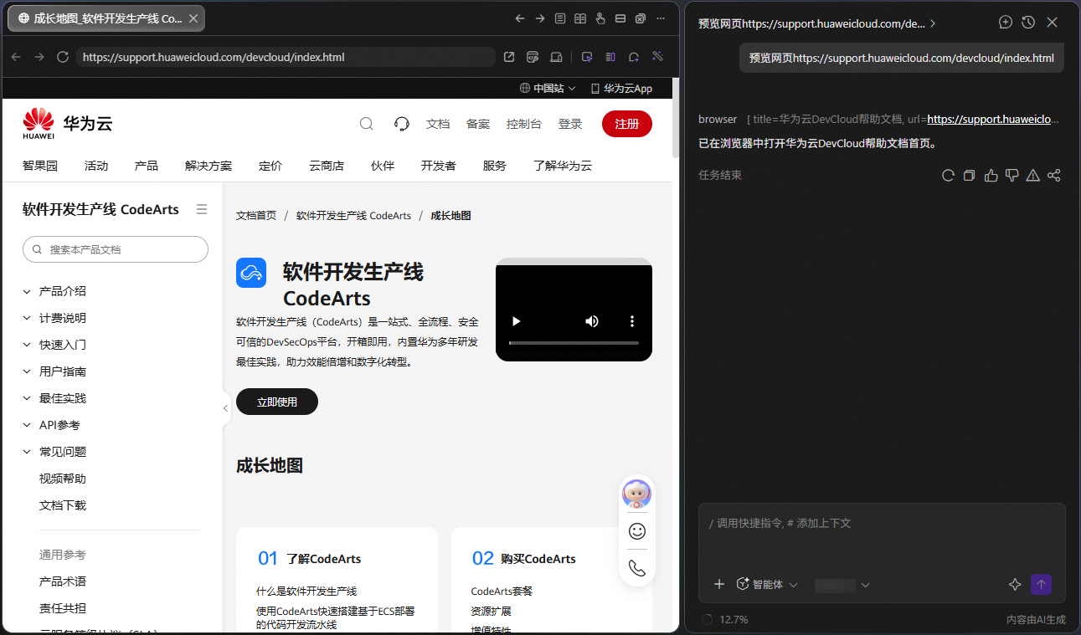The height and width of the screenshot is (635, 1081).
Task: Select the 成长地图 browser tab
Action: tap(106, 18)
